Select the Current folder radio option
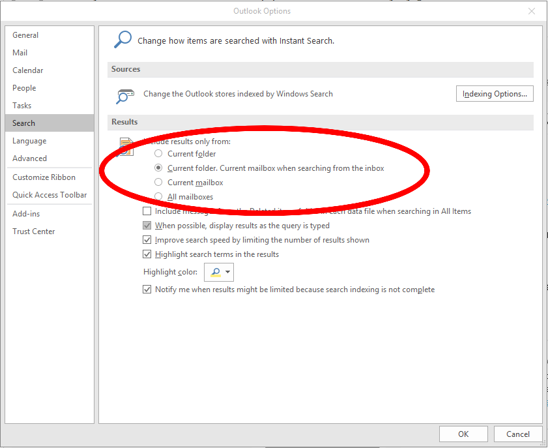This screenshot has width=548, height=448. click(x=158, y=153)
